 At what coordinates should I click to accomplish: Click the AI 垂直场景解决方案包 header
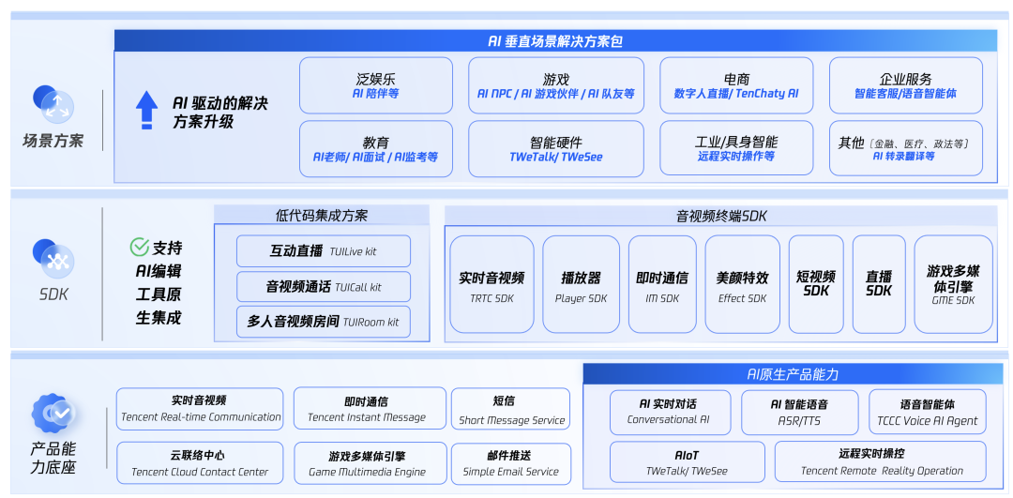[555, 41]
